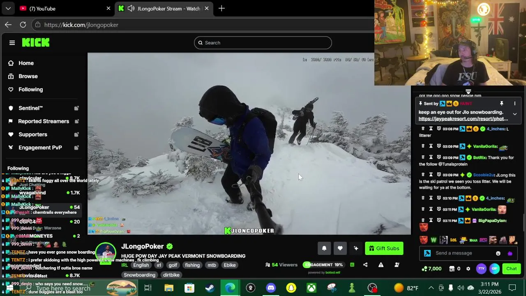Follow the channel with the heart button

point(340,248)
